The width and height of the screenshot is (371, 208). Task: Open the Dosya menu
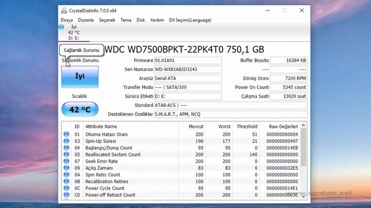[x=67, y=20]
